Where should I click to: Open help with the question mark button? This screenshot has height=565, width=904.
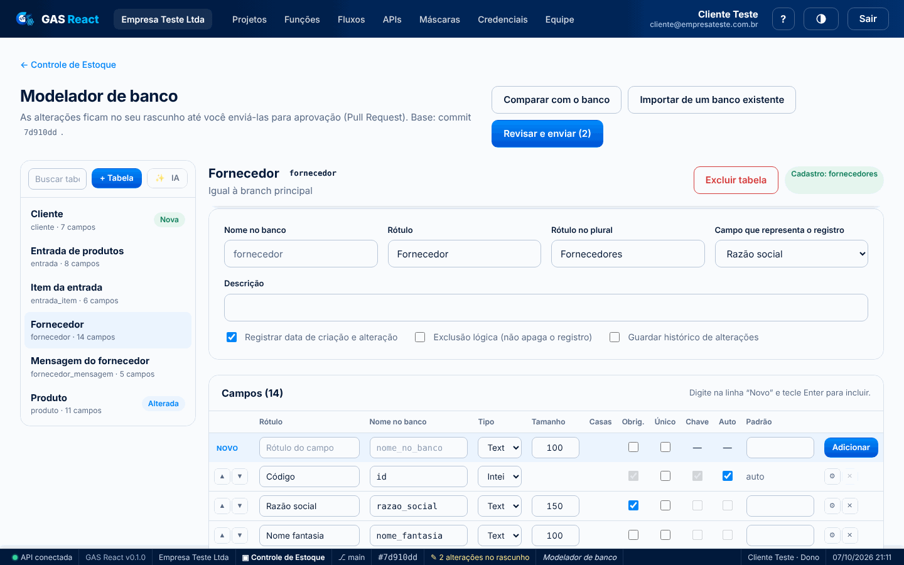click(x=783, y=19)
